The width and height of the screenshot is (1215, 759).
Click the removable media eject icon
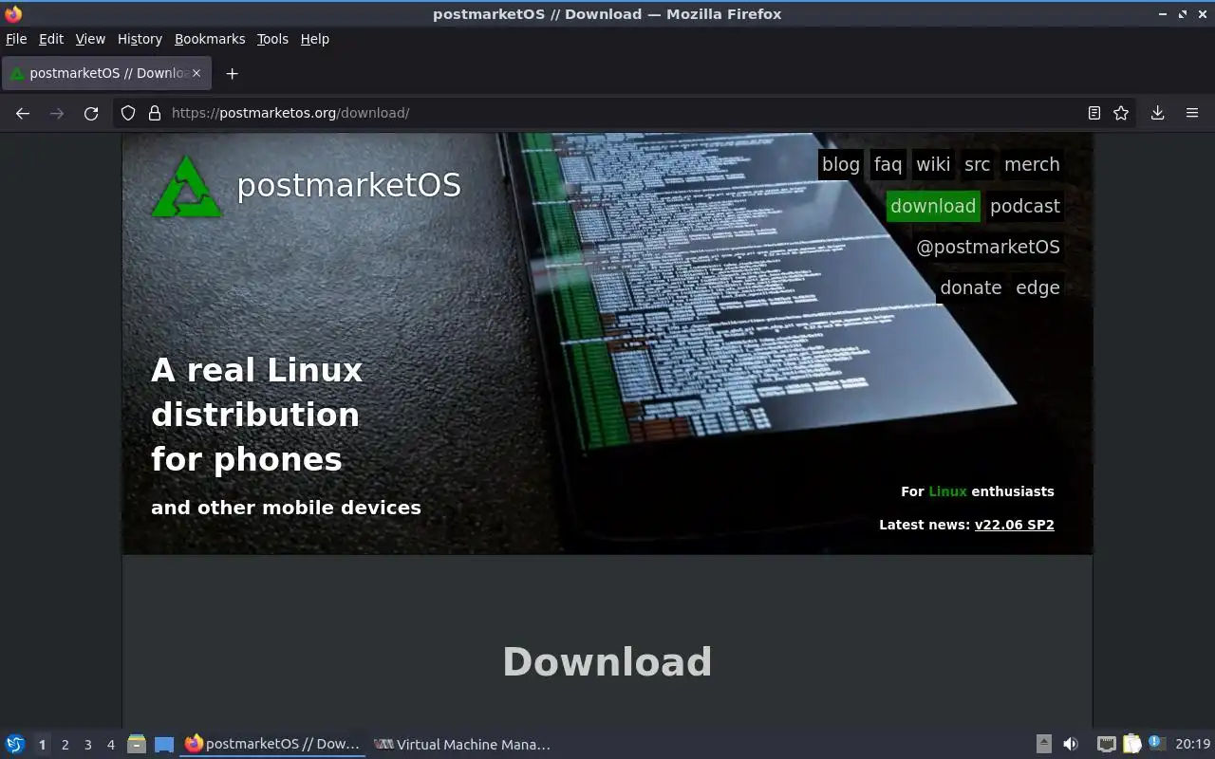coord(1043,745)
